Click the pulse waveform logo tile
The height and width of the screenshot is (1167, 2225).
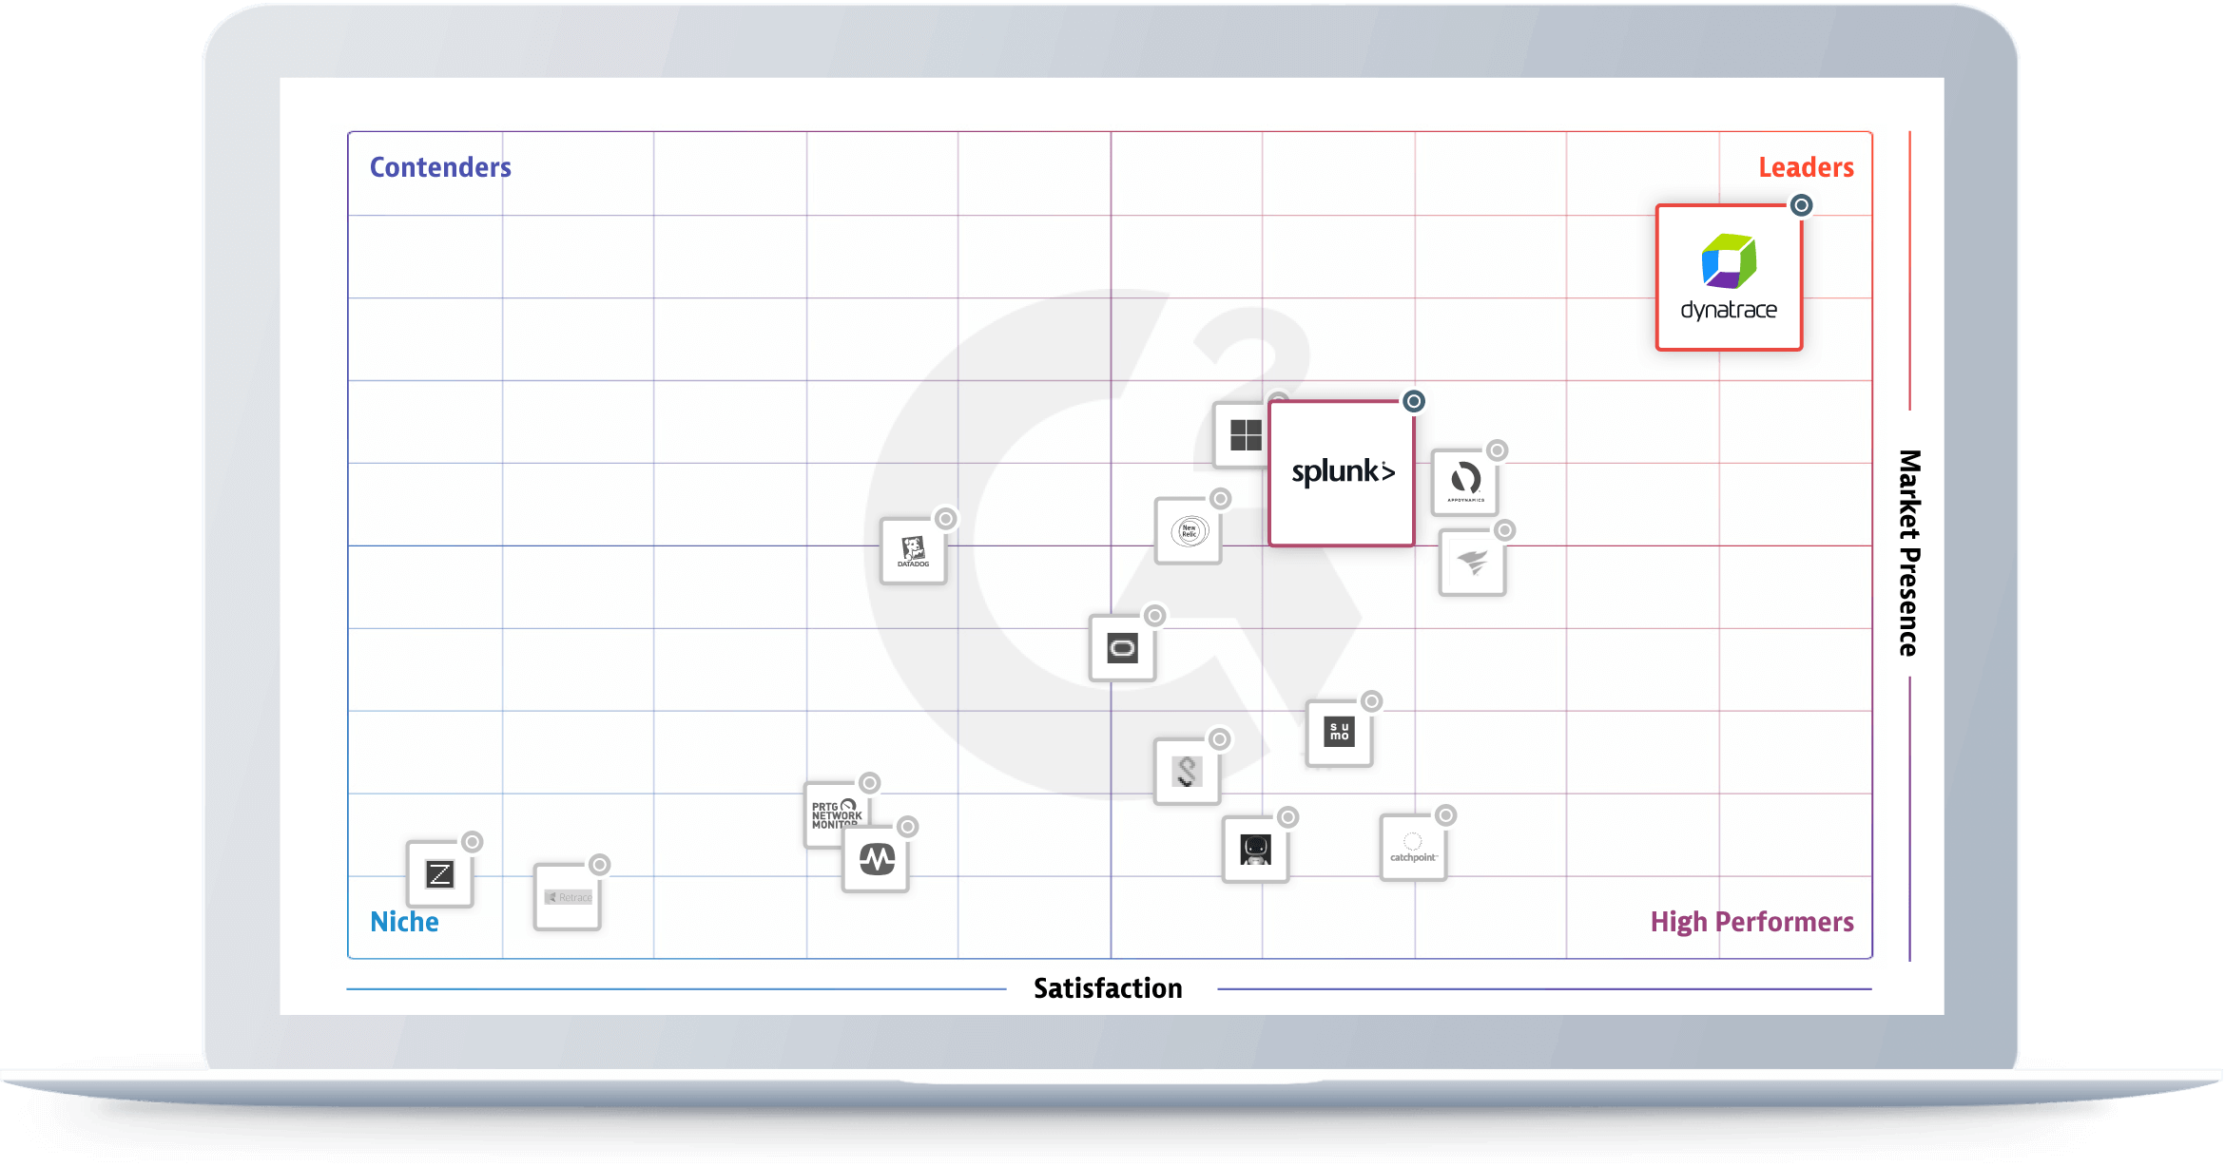[x=876, y=859]
